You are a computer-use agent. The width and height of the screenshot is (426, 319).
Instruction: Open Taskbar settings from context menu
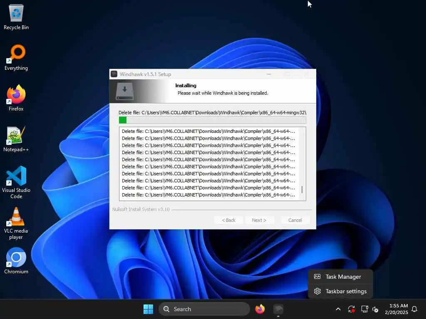click(x=340, y=291)
